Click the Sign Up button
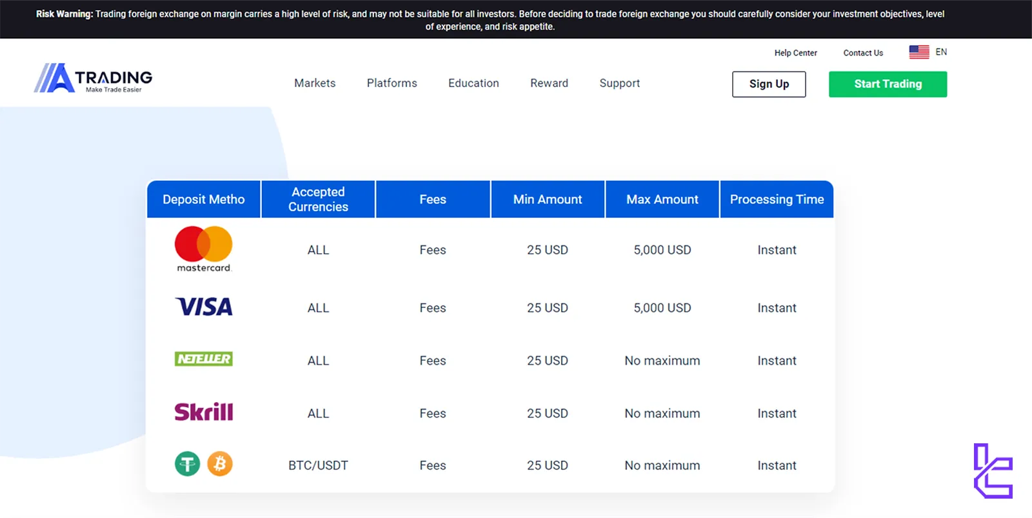This screenshot has height=518, width=1032. click(x=769, y=84)
